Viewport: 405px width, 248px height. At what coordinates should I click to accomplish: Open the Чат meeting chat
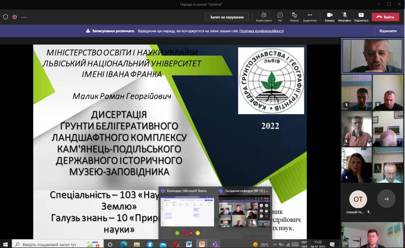[280, 17]
